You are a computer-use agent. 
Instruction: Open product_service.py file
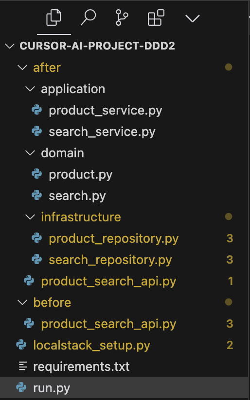[x=106, y=111]
